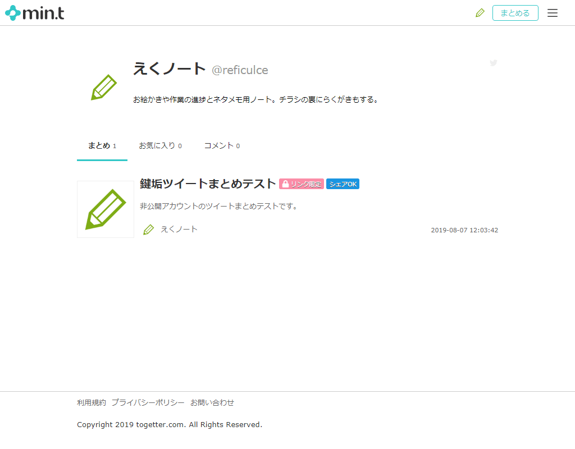Click the lock icon on リンク限定 badge

[x=285, y=184]
